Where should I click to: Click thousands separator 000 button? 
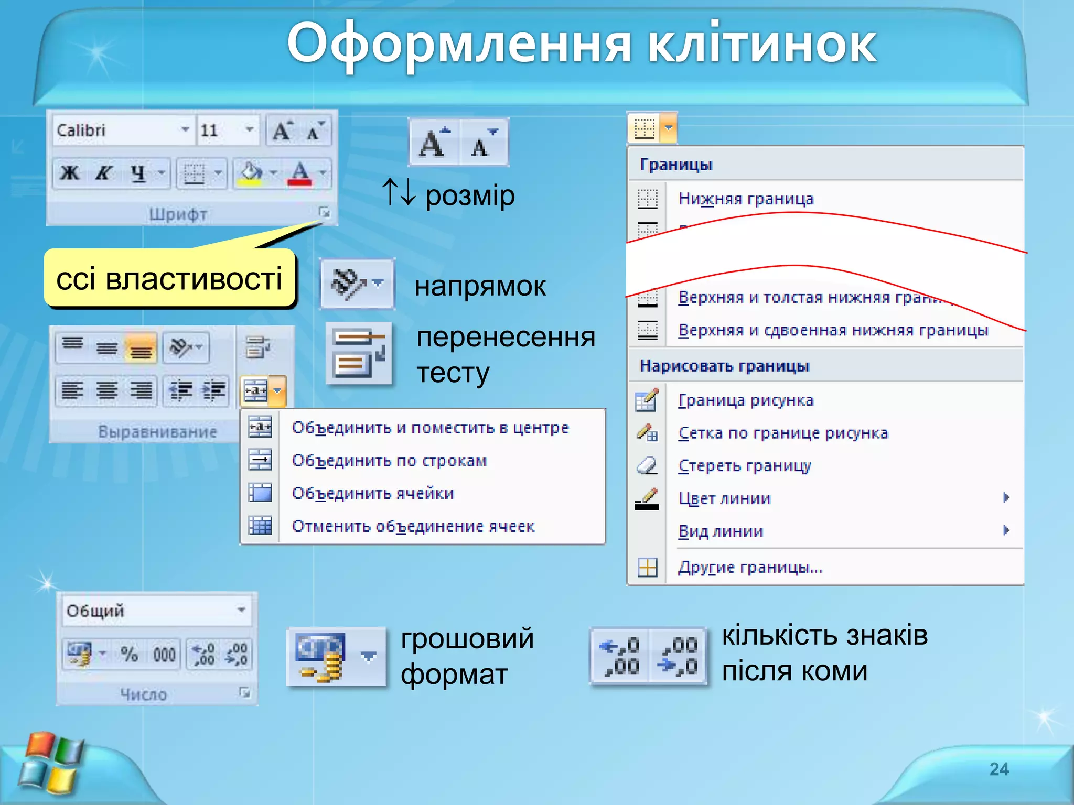click(x=164, y=654)
